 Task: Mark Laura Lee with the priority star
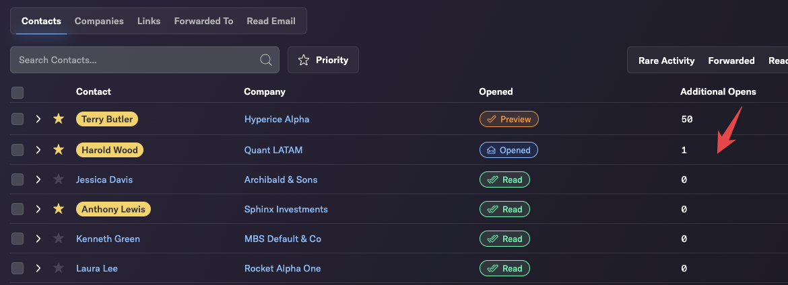(x=59, y=268)
